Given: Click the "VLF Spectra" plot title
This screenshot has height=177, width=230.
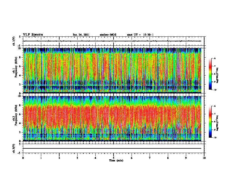Looking at the screenshot, I should (33, 35).
